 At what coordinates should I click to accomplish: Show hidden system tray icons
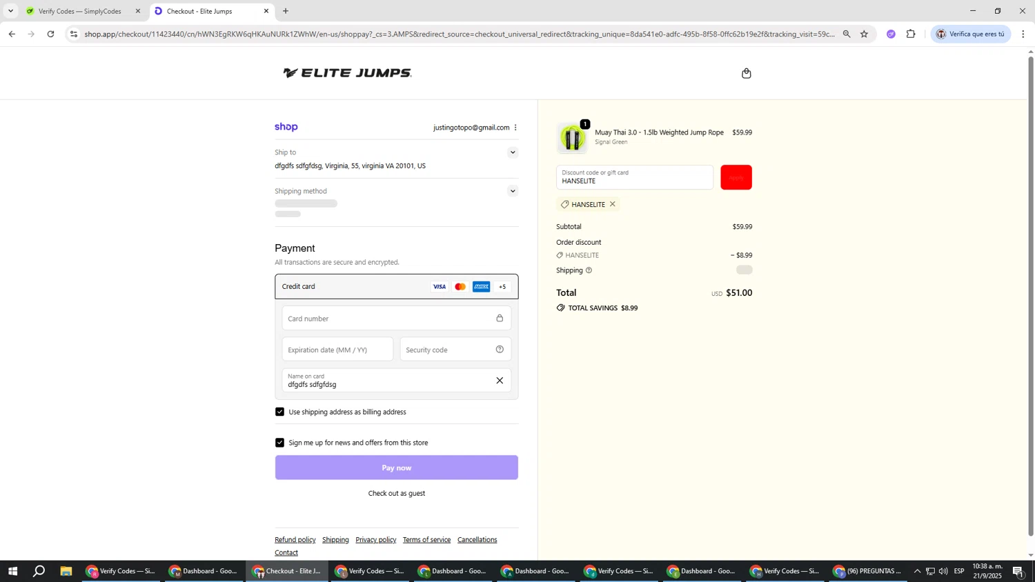coord(917,571)
